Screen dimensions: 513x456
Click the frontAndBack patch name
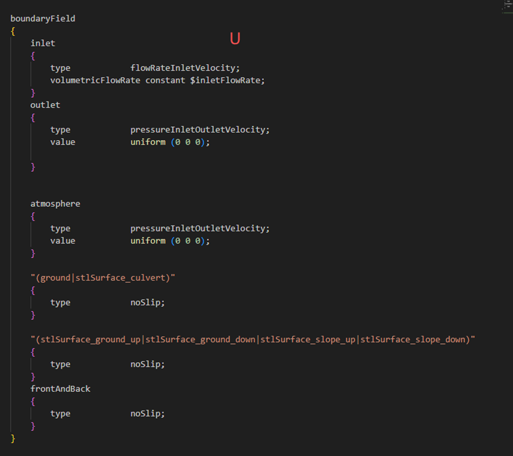[x=60, y=389]
